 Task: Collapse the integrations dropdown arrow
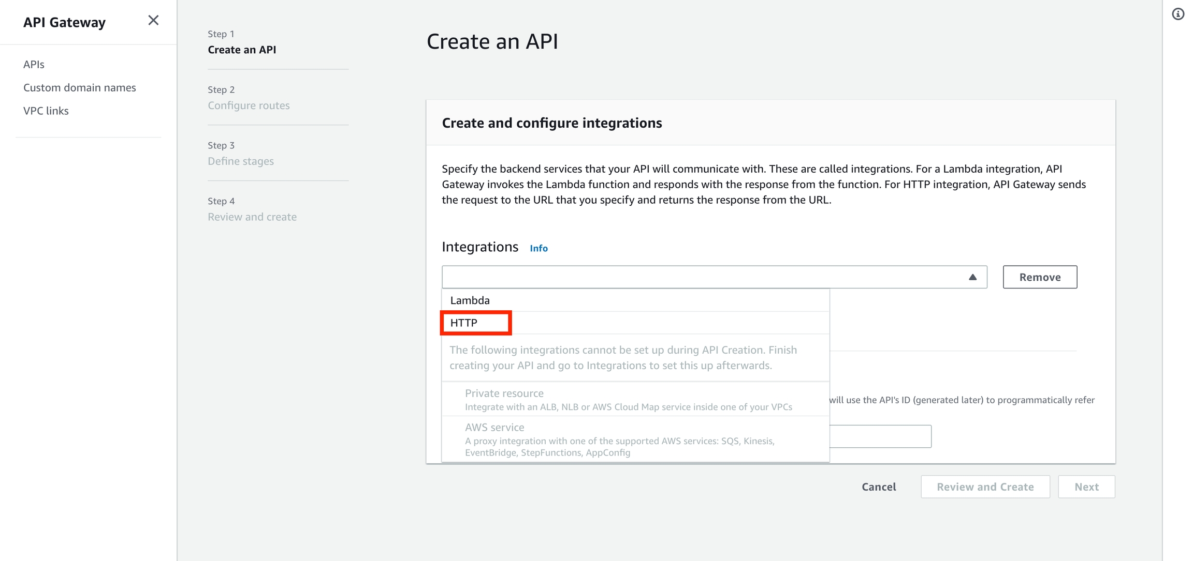[972, 278]
